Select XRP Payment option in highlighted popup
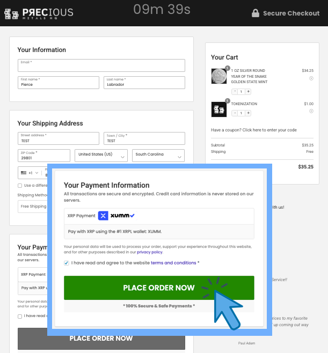This screenshot has height=353, width=328. 159,216
